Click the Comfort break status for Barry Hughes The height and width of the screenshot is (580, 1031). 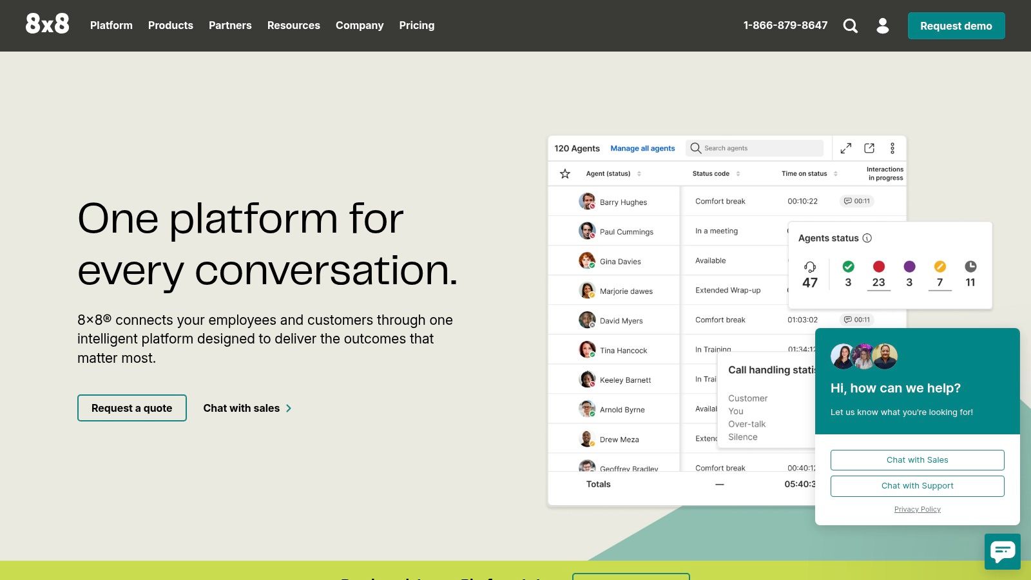click(720, 201)
